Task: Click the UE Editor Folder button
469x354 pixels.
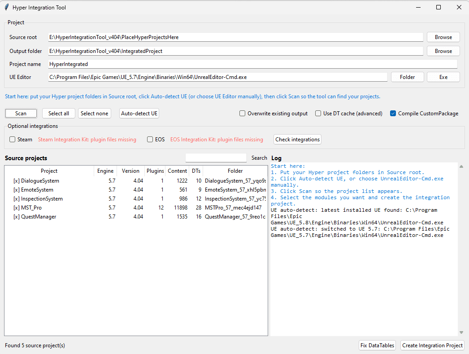Action: [407, 77]
